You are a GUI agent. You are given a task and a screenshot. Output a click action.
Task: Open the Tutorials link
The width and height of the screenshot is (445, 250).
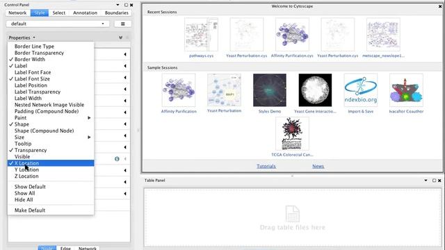click(x=266, y=167)
